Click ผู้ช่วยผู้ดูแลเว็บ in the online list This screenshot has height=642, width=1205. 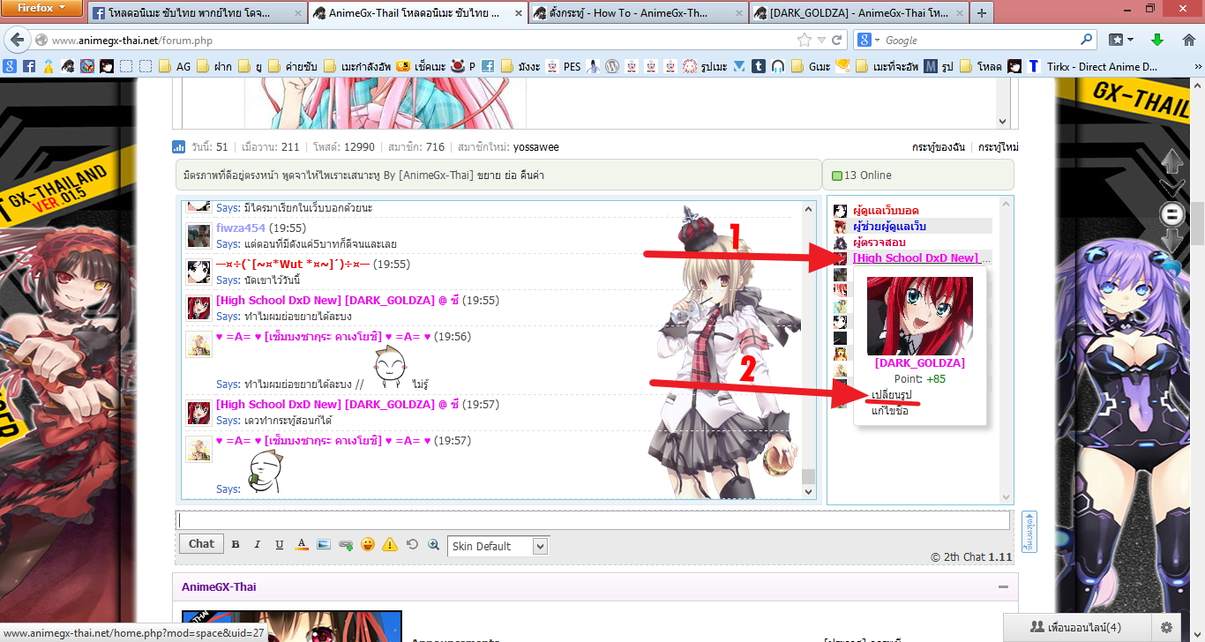coord(889,227)
